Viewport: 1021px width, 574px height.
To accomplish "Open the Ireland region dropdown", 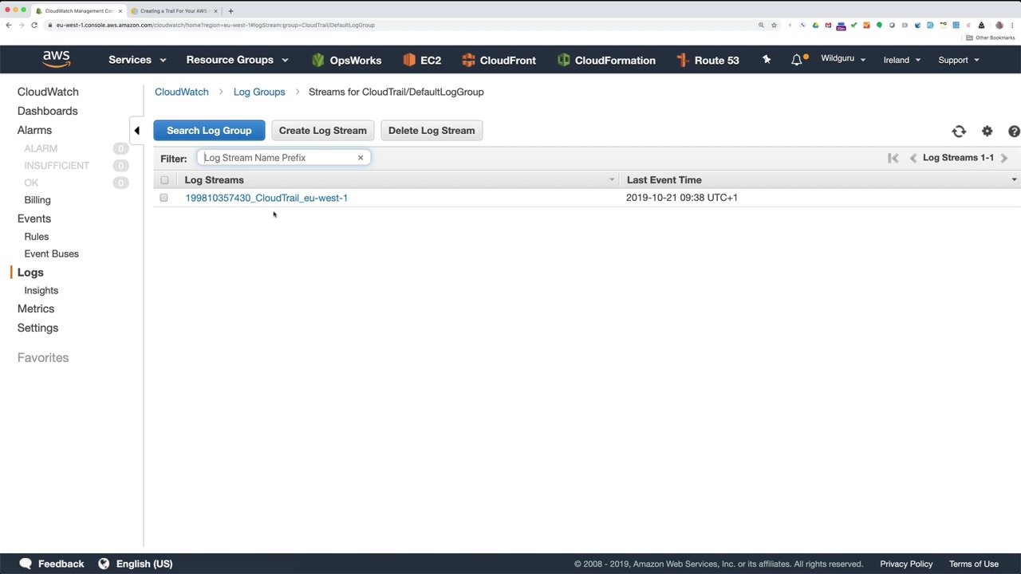I will point(902,60).
